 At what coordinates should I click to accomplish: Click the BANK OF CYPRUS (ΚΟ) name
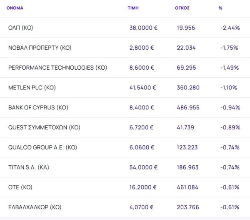point(38,107)
